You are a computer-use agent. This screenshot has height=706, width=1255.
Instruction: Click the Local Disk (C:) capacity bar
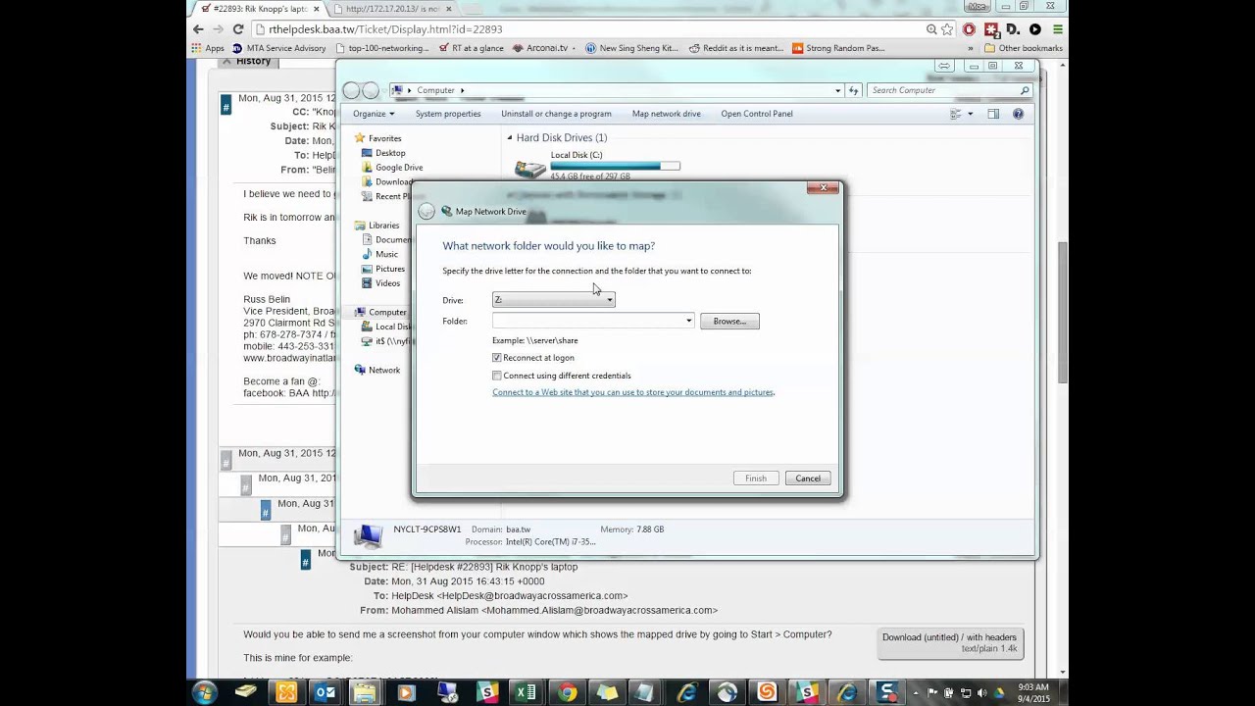point(615,166)
